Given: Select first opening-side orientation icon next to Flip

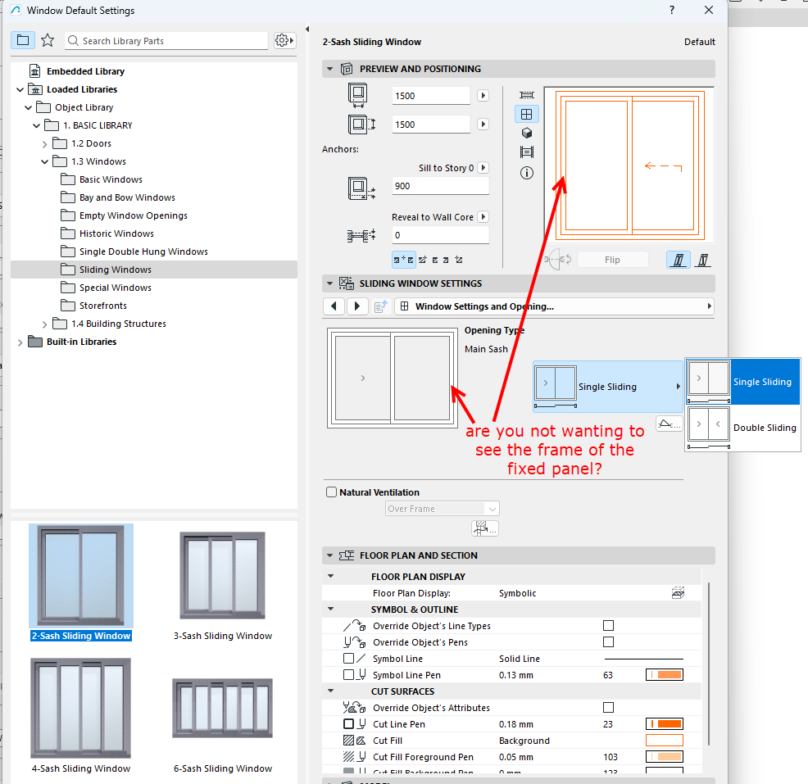Looking at the screenshot, I should tap(679, 260).
